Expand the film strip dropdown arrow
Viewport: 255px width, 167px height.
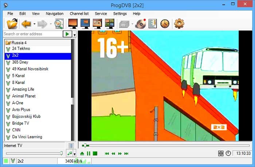point(132,24)
